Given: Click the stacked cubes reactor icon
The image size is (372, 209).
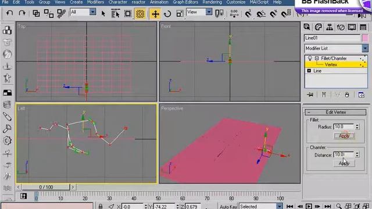Looking at the screenshot, I should (8, 30).
